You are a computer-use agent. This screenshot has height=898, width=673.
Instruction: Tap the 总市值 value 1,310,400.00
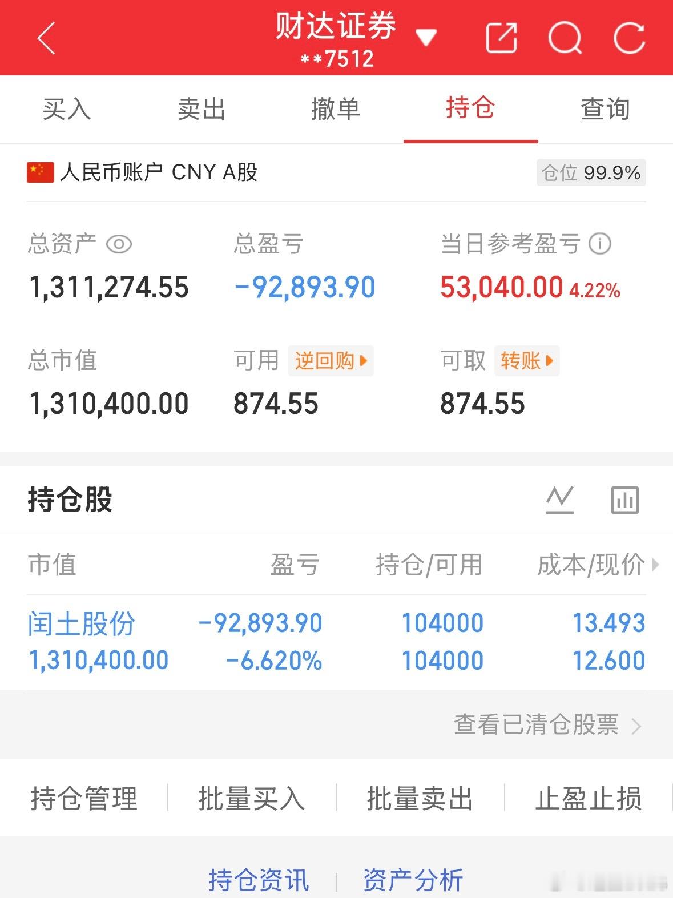[108, 404]
